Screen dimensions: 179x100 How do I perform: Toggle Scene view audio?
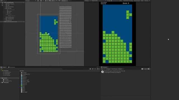pyautogui.click(x=43, y=1)
